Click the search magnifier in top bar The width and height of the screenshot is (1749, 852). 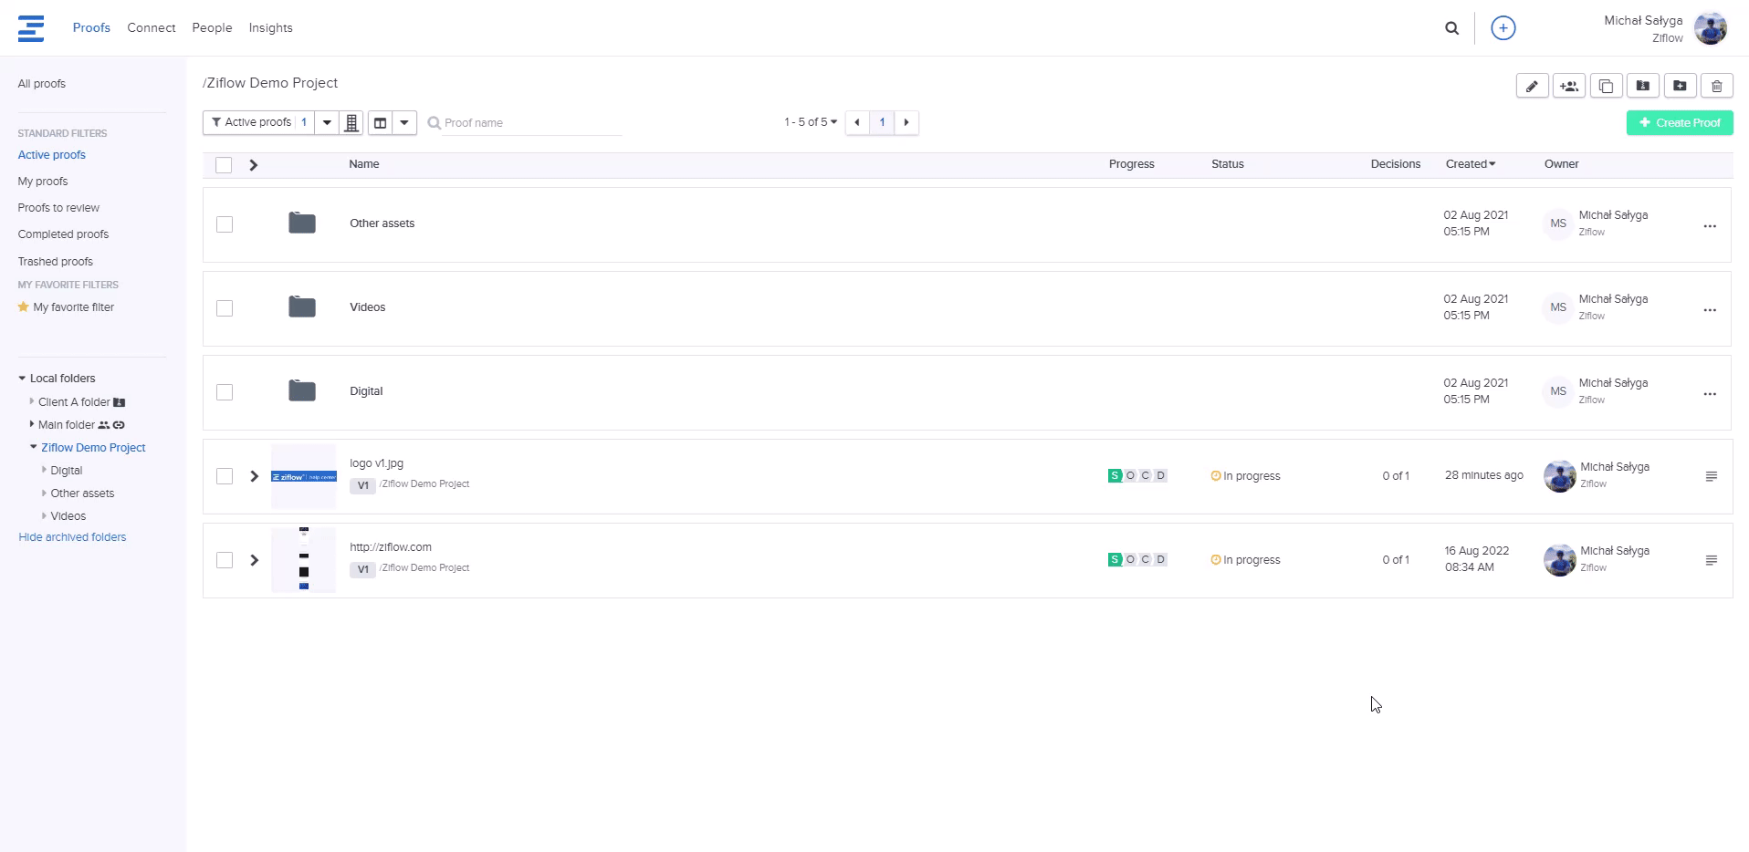pos(1451,28)
